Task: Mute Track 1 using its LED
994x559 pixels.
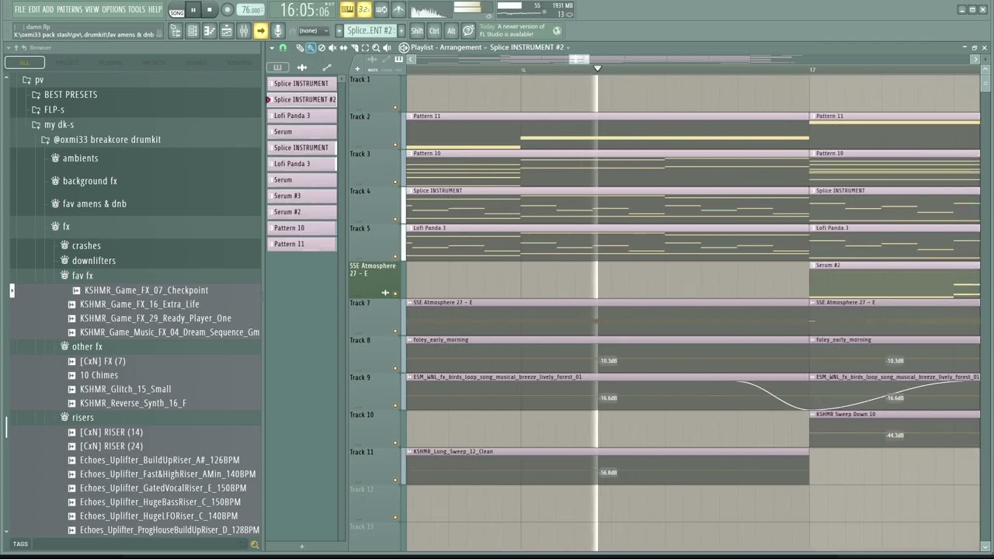Action: [395, 108]
